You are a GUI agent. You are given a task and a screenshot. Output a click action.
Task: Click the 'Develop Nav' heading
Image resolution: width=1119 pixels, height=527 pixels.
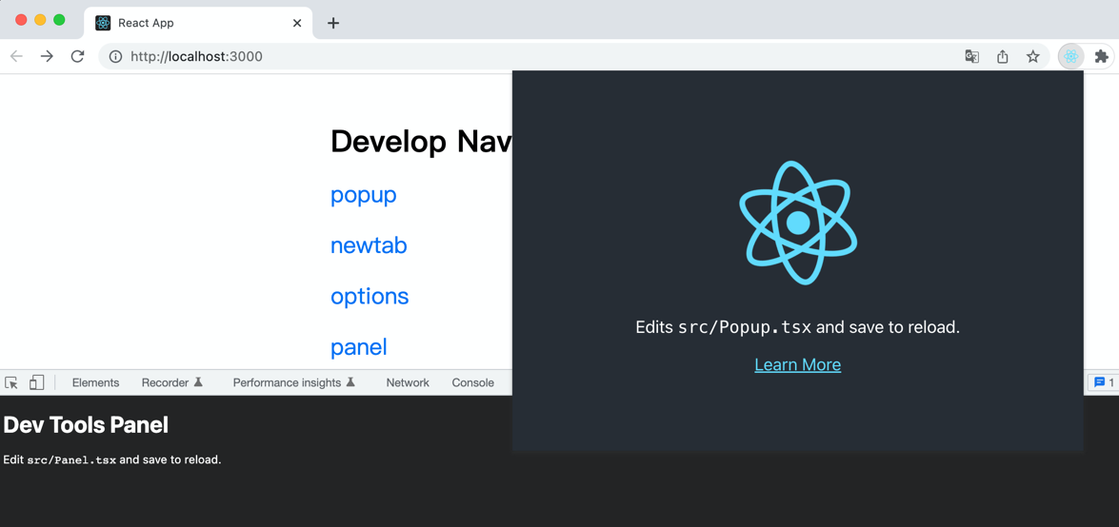pos(421,142)
